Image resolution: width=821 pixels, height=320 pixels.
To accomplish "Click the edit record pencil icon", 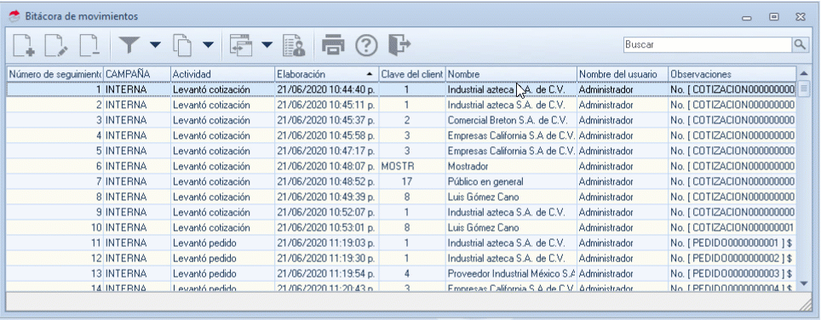I will click(56, 45).
